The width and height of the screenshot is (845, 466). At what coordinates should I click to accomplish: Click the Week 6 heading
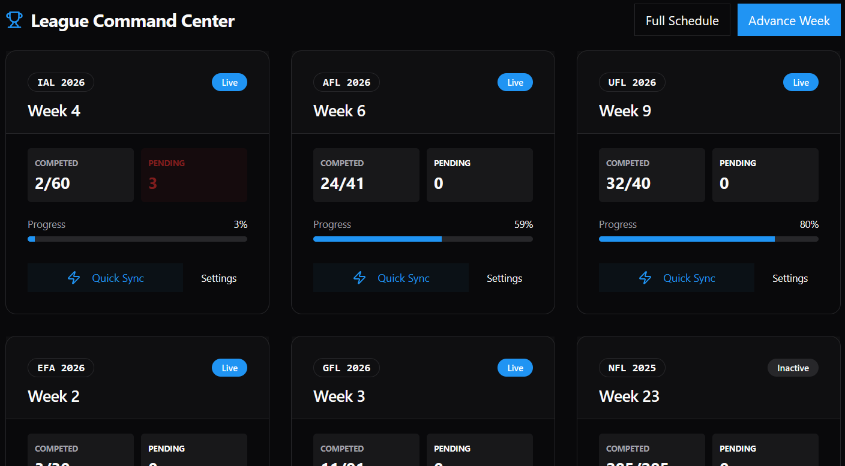(x=340, y=111)
